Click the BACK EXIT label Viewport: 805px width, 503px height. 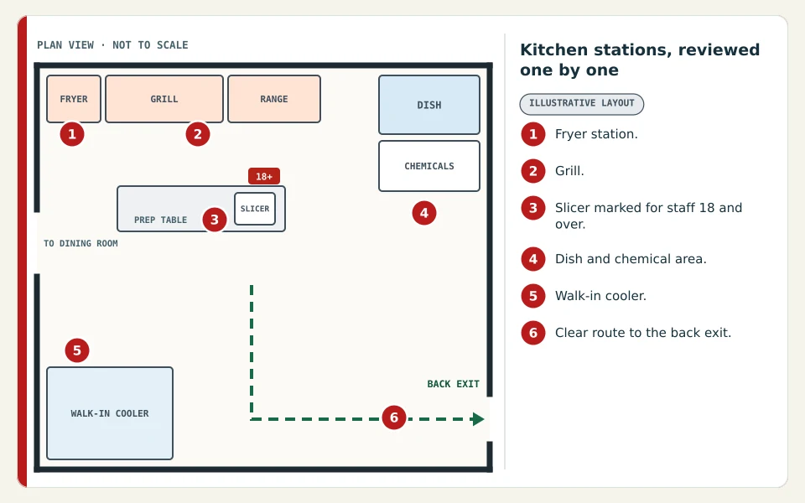click(454, 384)
